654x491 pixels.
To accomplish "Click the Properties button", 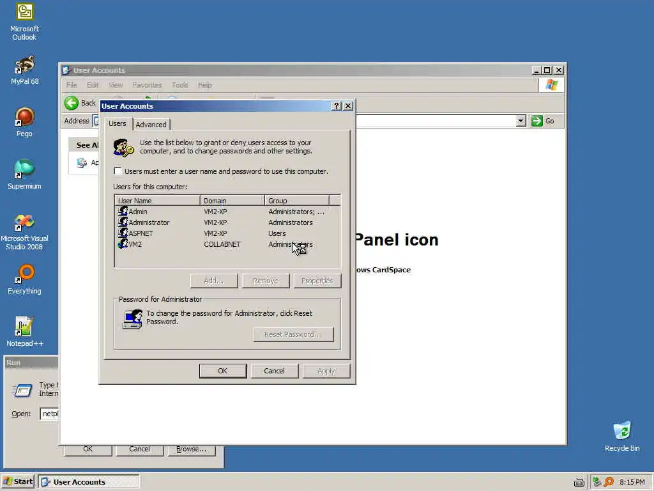I will pos(317,281).
